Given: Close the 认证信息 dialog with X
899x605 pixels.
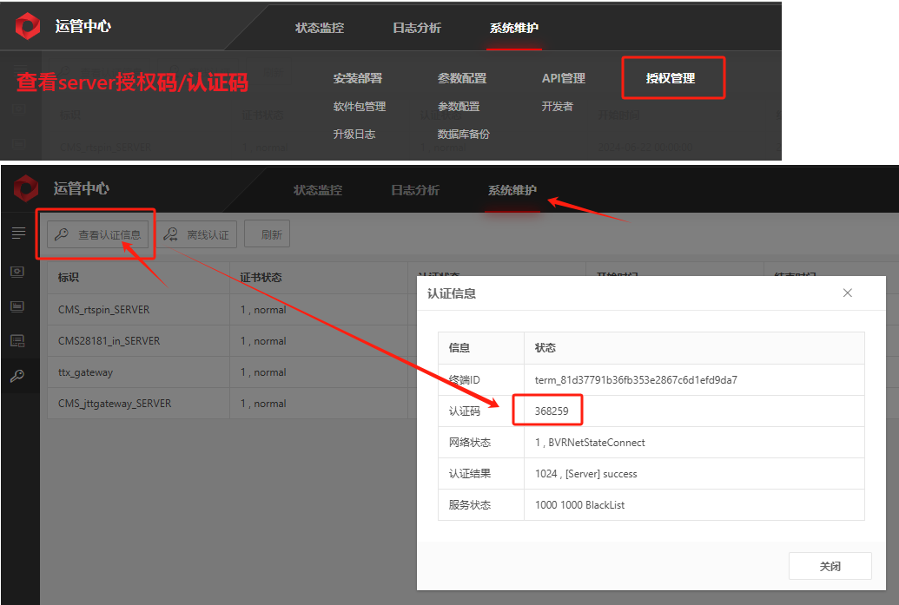Looking at the screenshot, I should (x=848, y=293).
